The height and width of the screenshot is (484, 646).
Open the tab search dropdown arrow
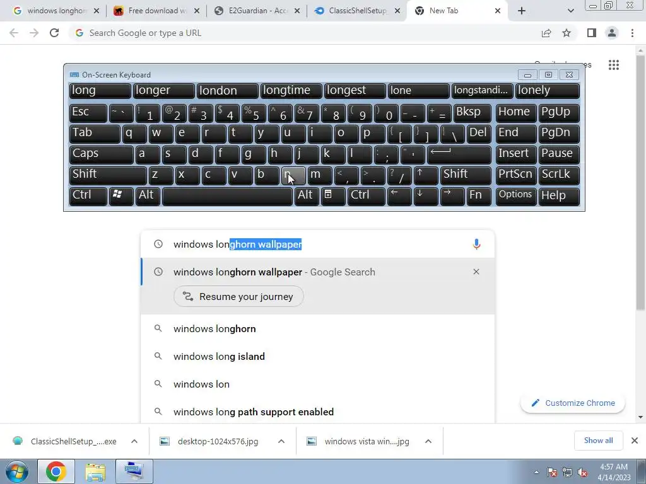tap(570, 11)
